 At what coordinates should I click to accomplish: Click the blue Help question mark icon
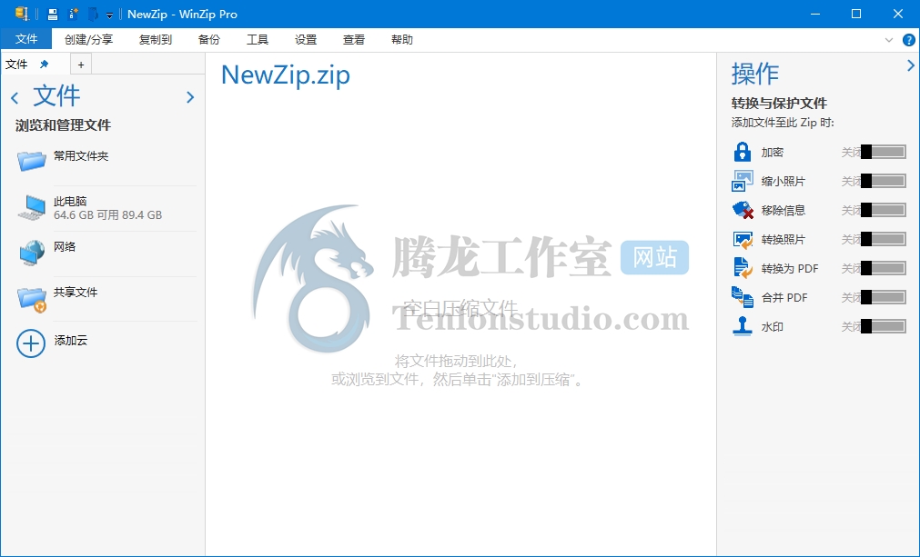(908, 40)
